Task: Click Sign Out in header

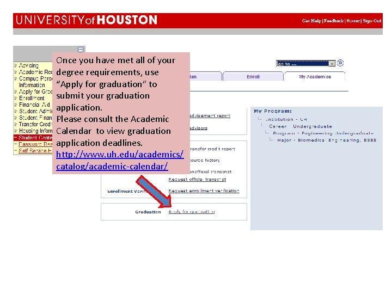Action: tap(372, 21)
